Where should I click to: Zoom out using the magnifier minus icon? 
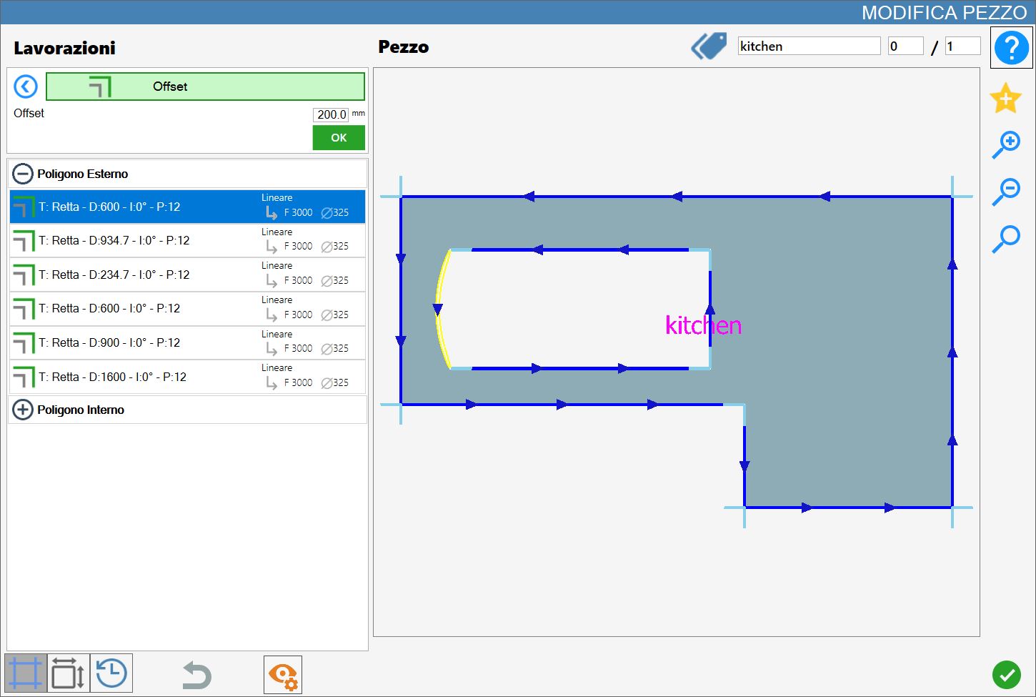point(1006,192)
